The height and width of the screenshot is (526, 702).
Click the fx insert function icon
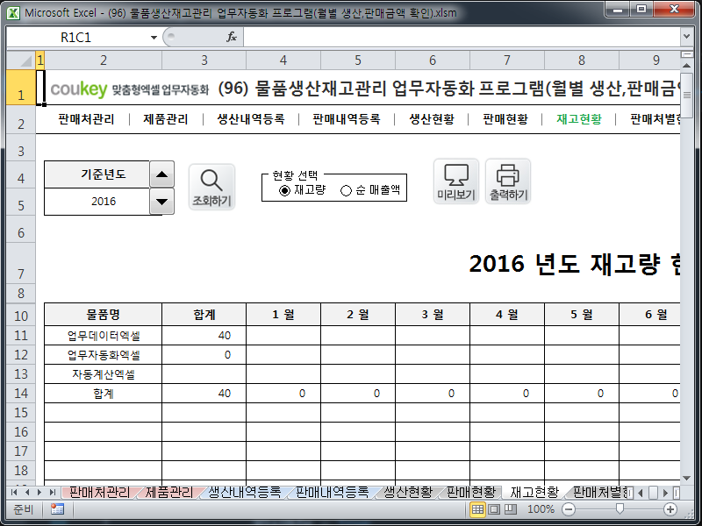232,37
